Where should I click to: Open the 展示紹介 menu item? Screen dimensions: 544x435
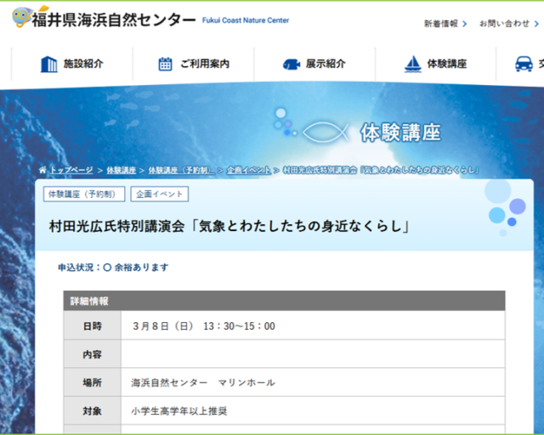(x=326, y=64)
